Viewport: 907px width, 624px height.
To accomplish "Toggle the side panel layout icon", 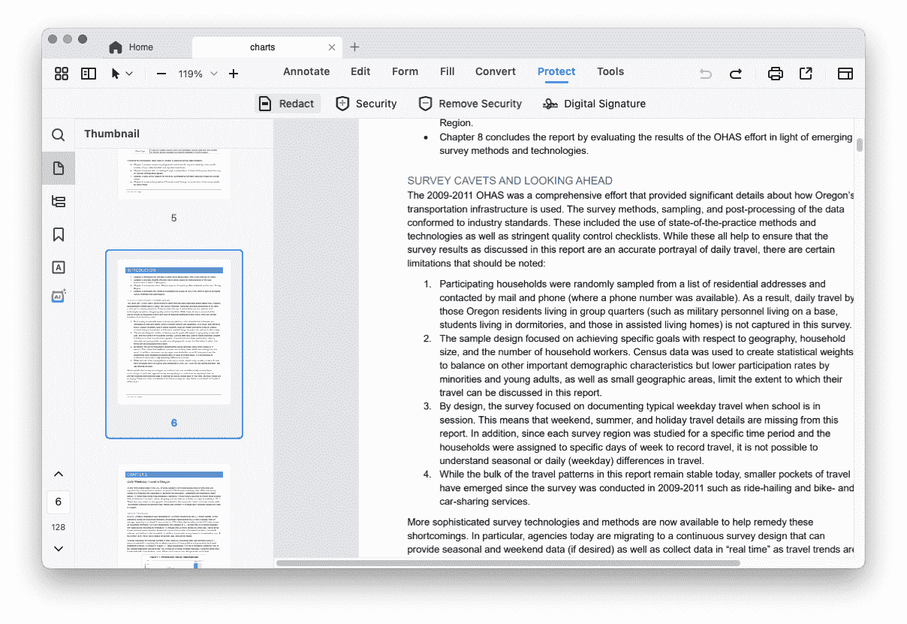I will coord(89,74).
